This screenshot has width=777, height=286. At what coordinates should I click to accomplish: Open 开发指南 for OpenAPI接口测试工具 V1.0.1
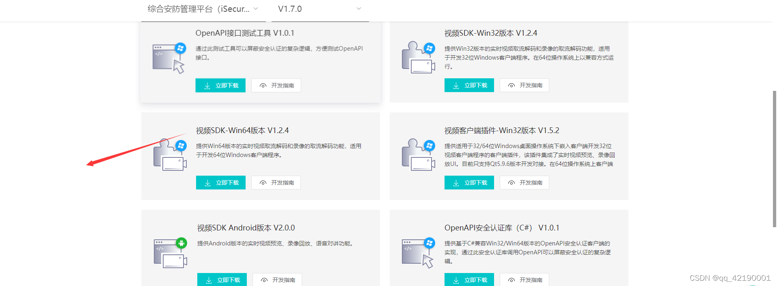pos(276,86)
